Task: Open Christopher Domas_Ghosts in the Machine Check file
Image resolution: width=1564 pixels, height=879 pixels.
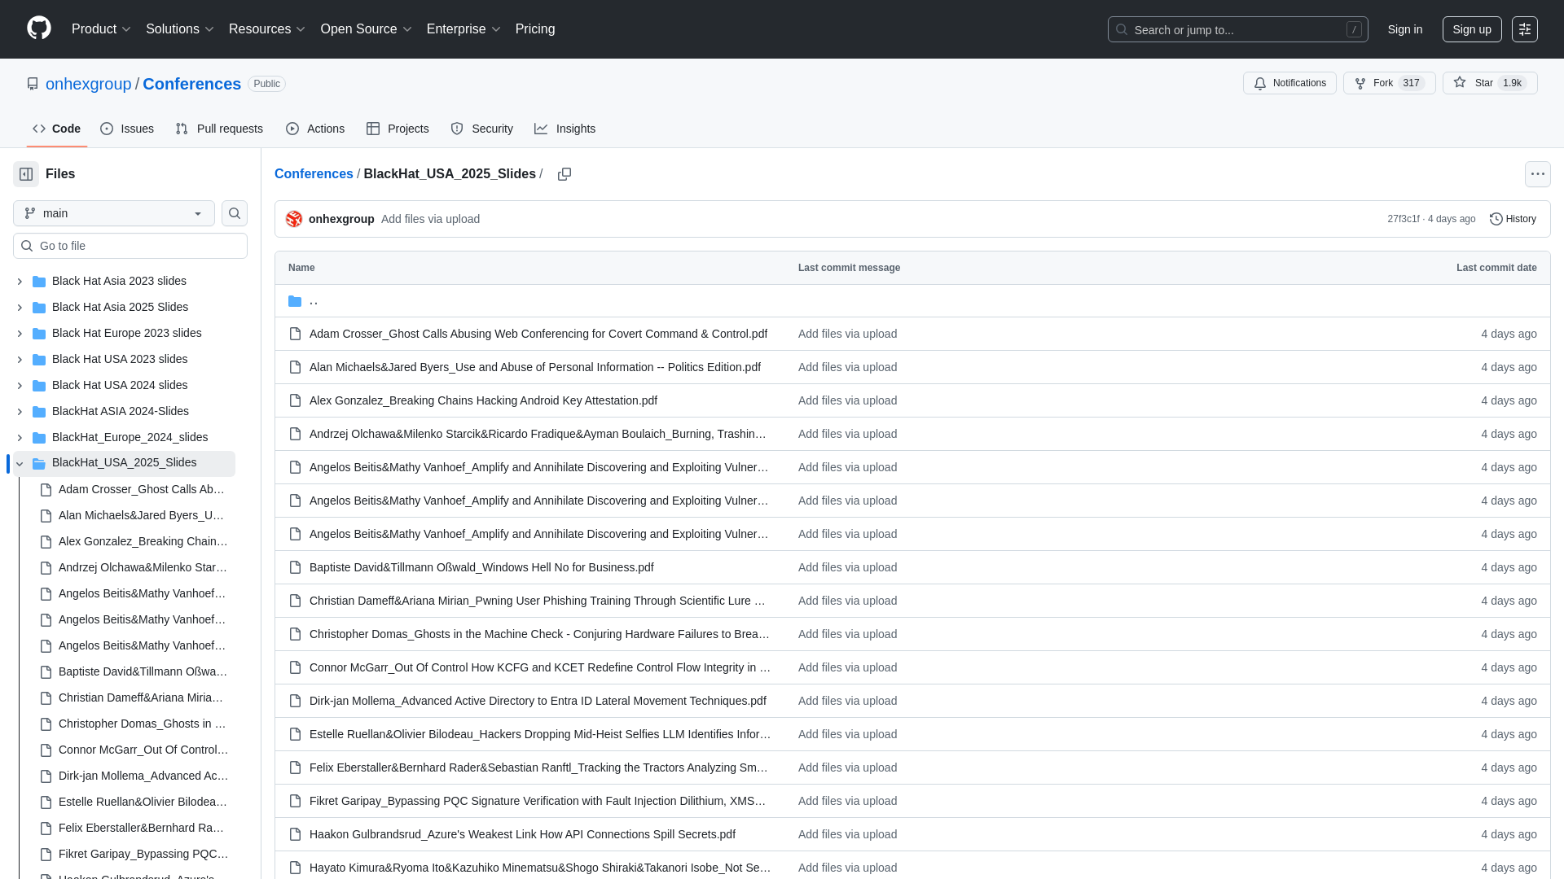Action: click(540, 634)
